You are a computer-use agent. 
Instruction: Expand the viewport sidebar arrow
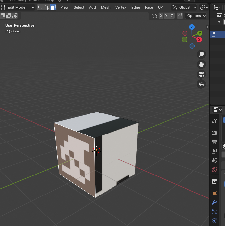tap(207, 27)
